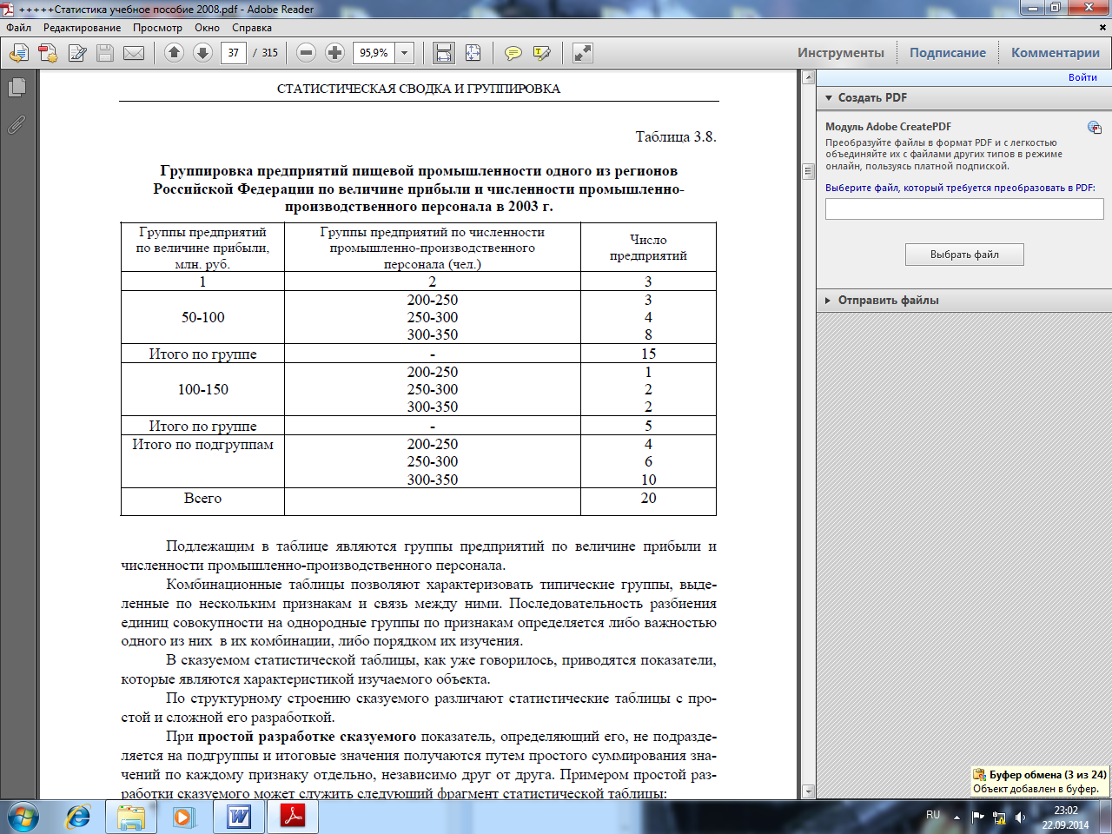Click the Выбрать файл button
Image resolution: width=1112 pixels, height=834 pixels.
coord(964,255)
